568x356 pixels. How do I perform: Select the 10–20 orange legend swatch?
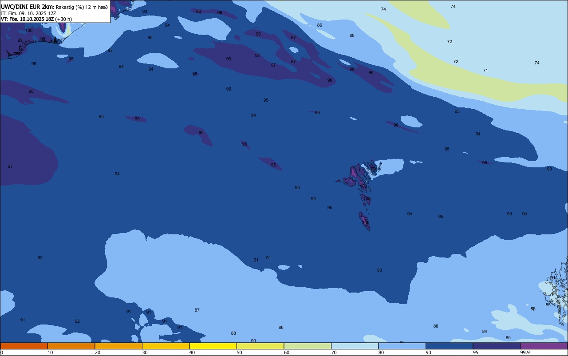71,346
